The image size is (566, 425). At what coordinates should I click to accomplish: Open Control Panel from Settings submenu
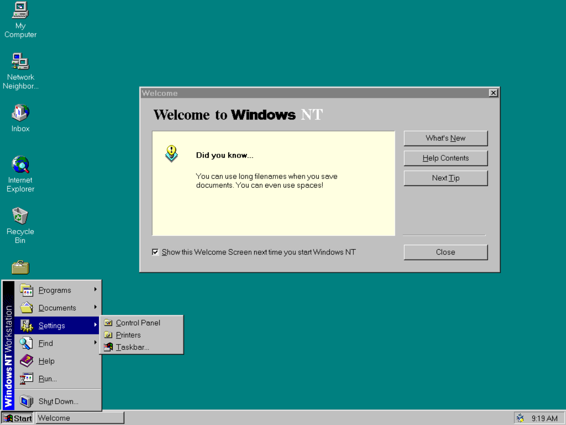(138, 323)
